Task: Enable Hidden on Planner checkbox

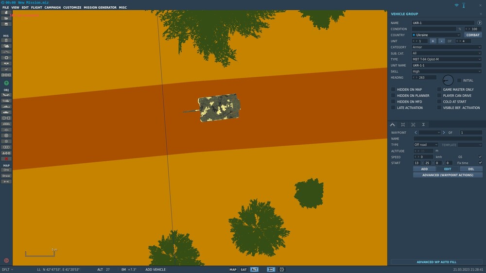Action: point(393,96)
